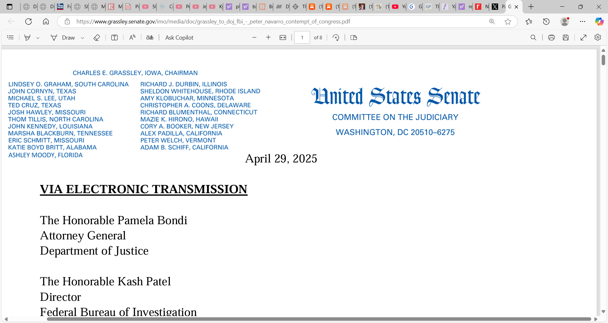Click the grassley.senate.gov address bar URL
Screen dimensions: 608x323
[x=213, y=22]
